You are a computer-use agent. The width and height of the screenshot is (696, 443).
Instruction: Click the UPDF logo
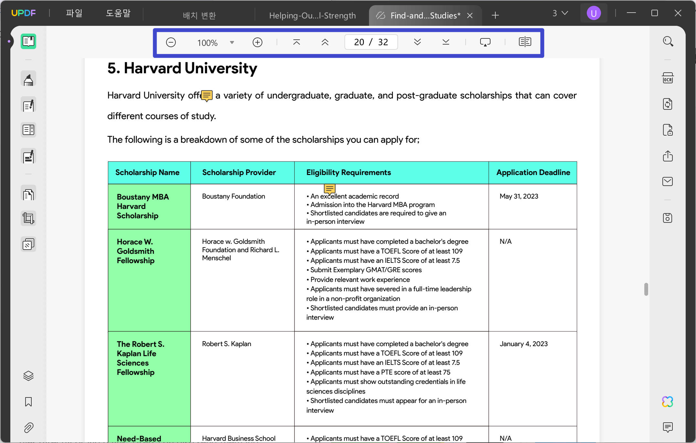(24, 13)
